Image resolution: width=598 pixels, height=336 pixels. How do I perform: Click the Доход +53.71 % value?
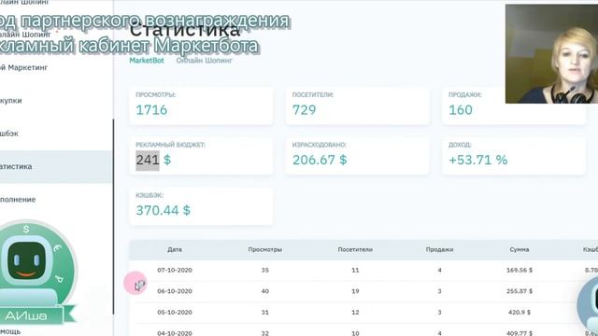477,160
